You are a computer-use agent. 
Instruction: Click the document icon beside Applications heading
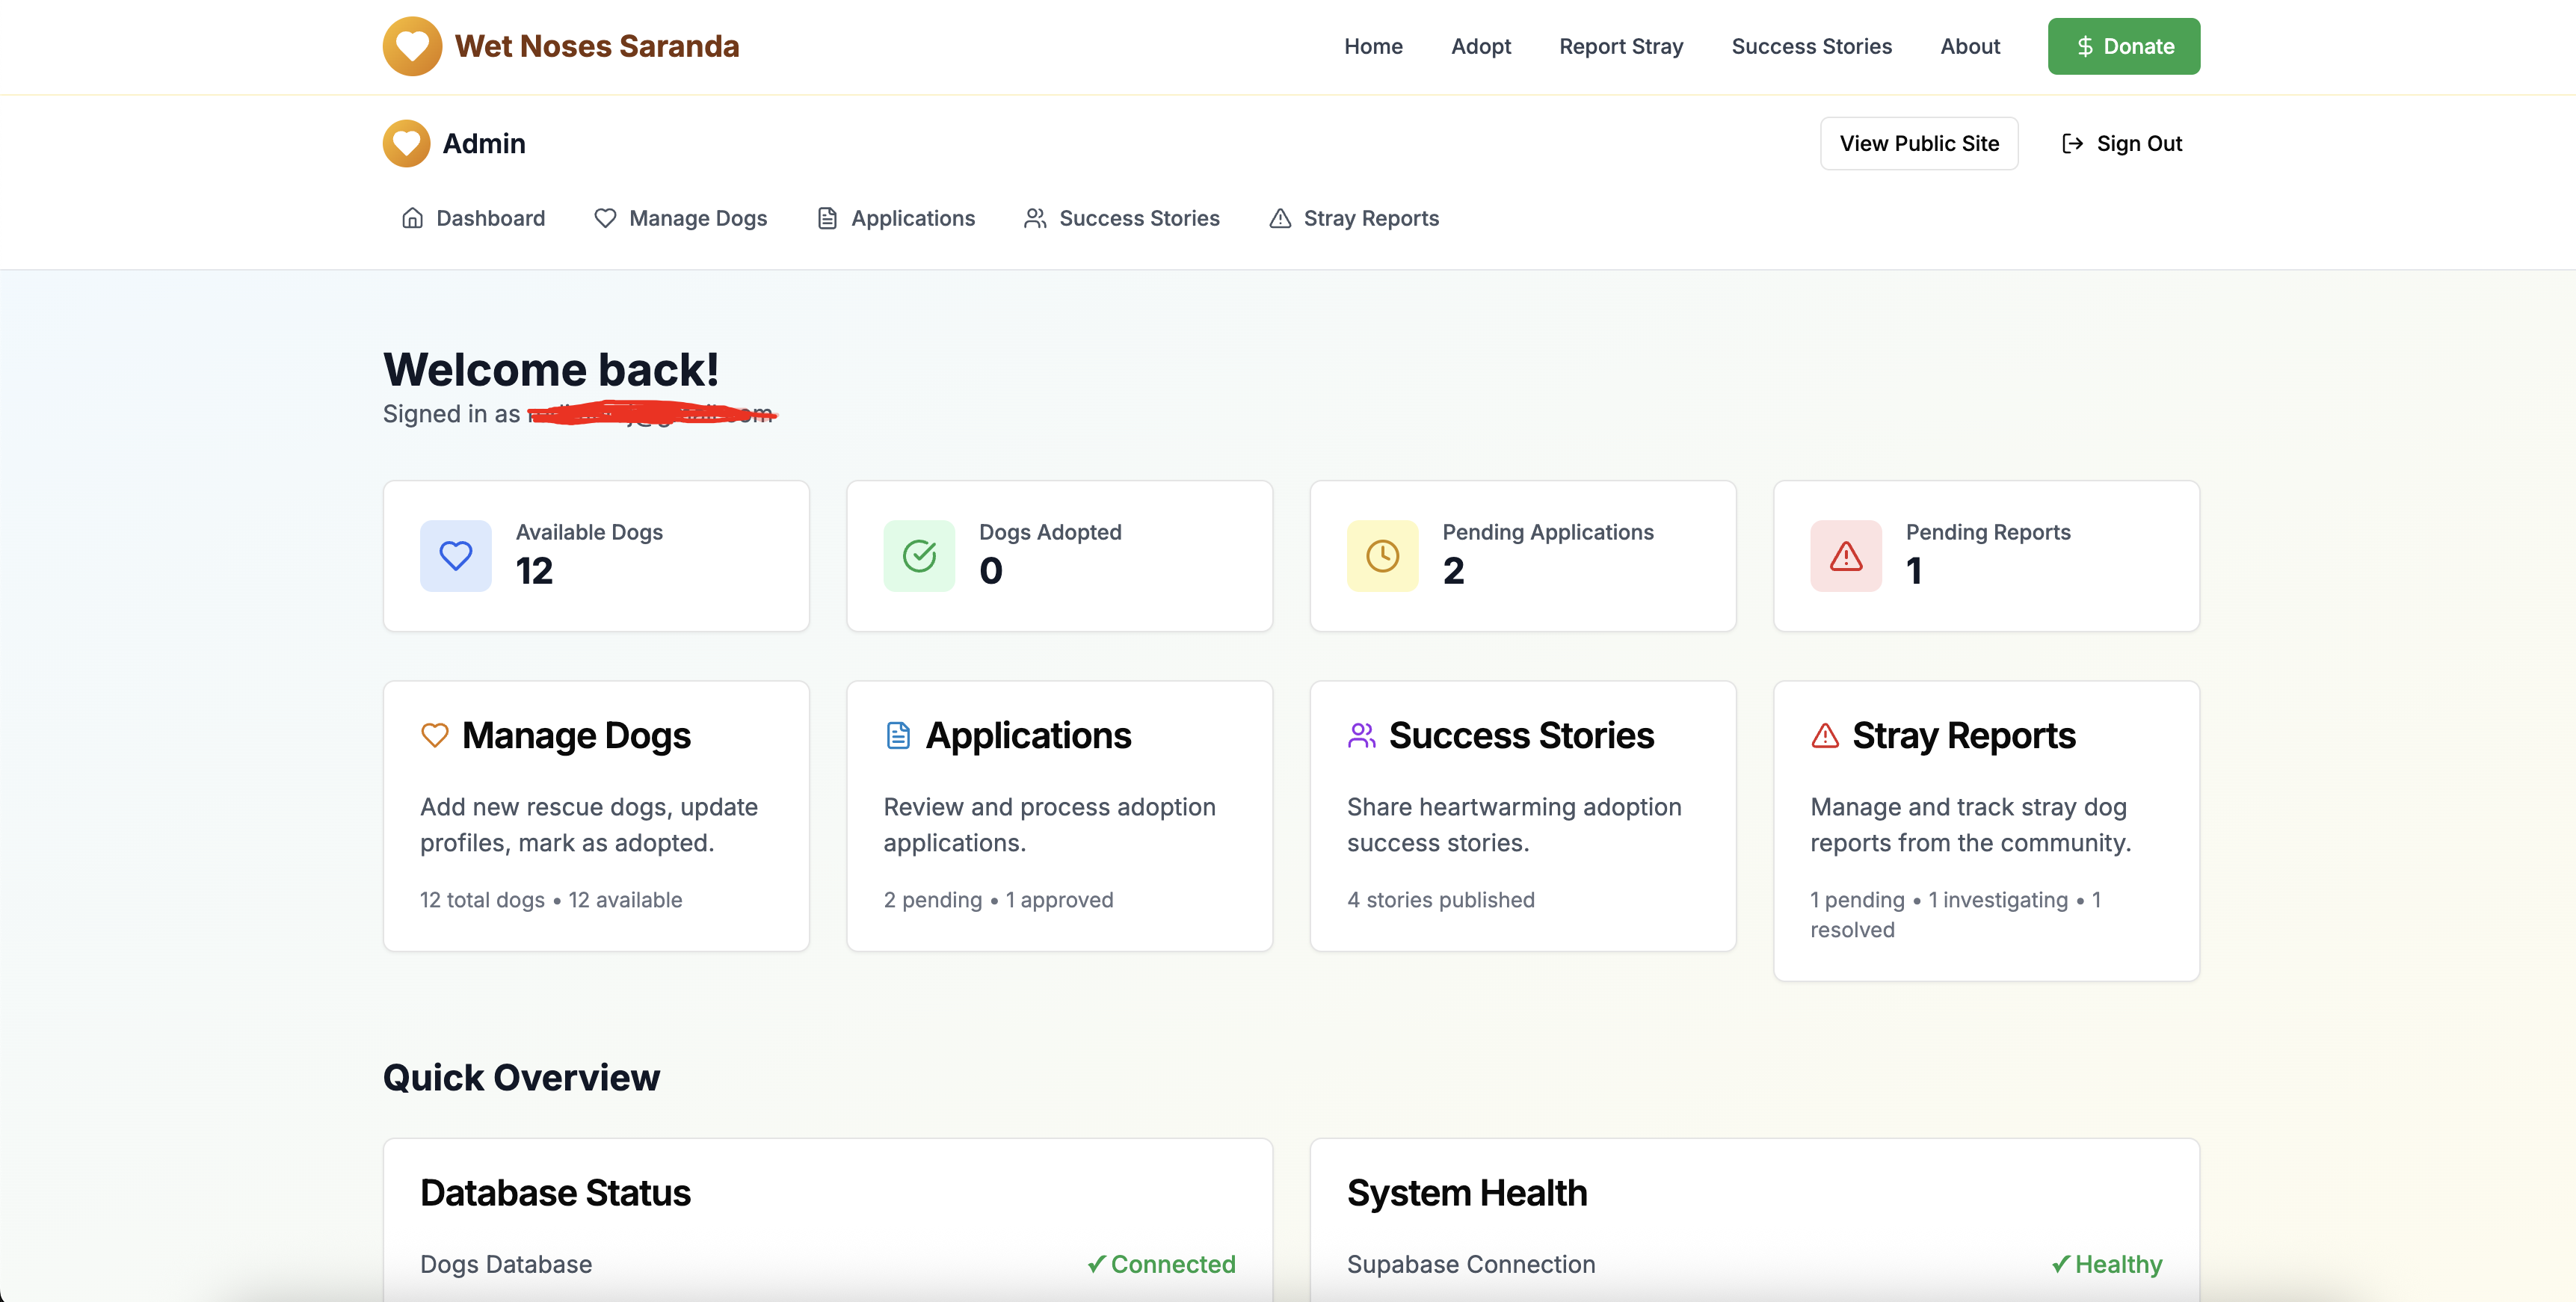coord(898,736)
